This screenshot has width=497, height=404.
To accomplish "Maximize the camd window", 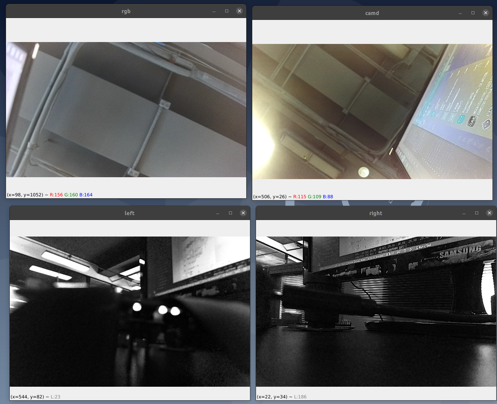I will [473, 13].
